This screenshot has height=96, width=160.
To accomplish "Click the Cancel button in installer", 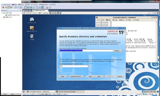I will 119,76.
